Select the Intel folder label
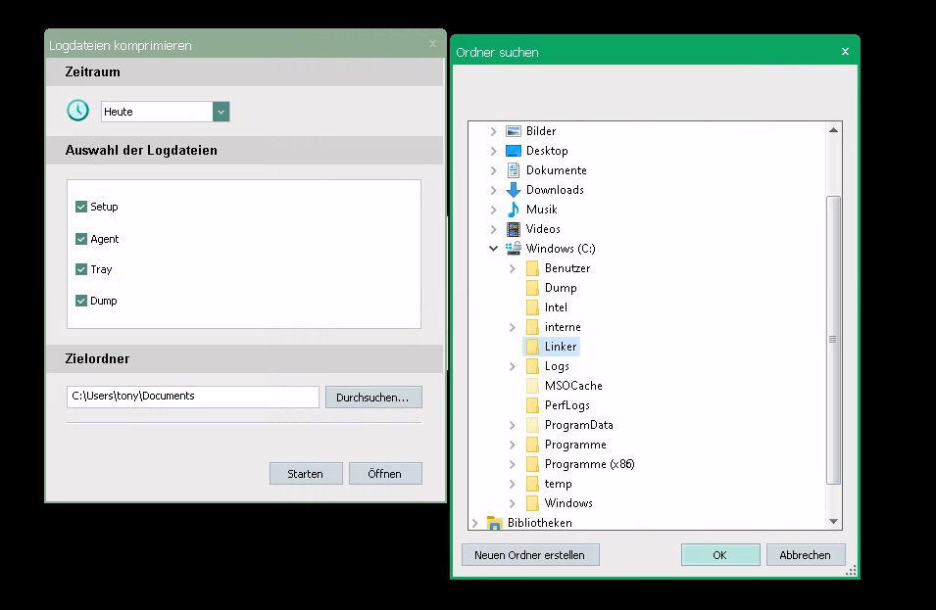Image resolution: width=936 pixels, height=610 pixels. point(556,307)
